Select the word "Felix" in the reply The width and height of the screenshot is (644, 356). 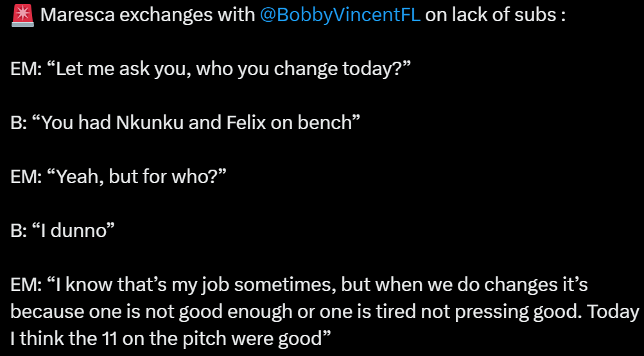[x=245, y=123]
